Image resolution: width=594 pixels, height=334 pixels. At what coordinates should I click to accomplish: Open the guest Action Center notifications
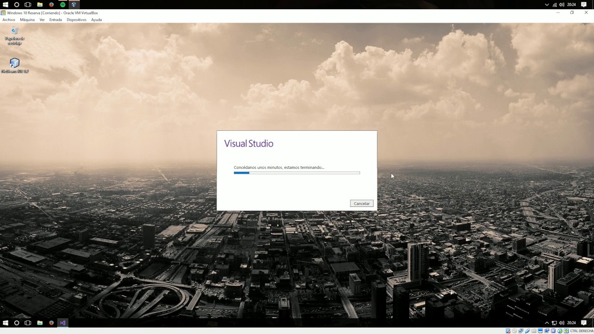click(x=584, y=323)
